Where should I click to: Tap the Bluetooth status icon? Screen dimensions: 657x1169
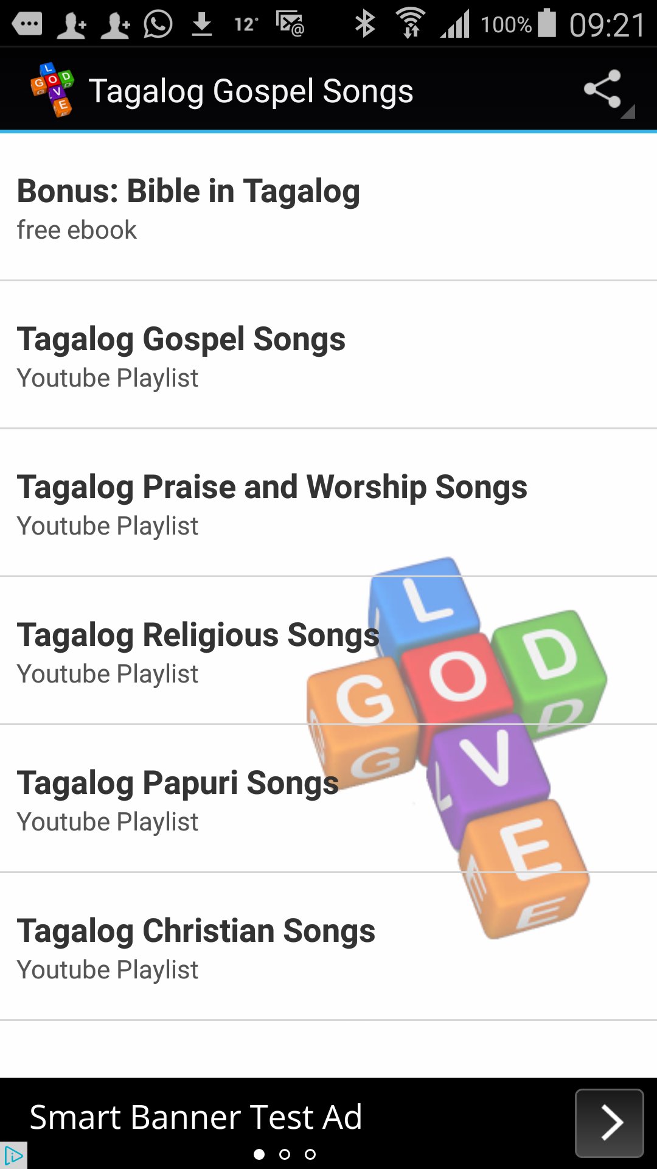point(365,24)
